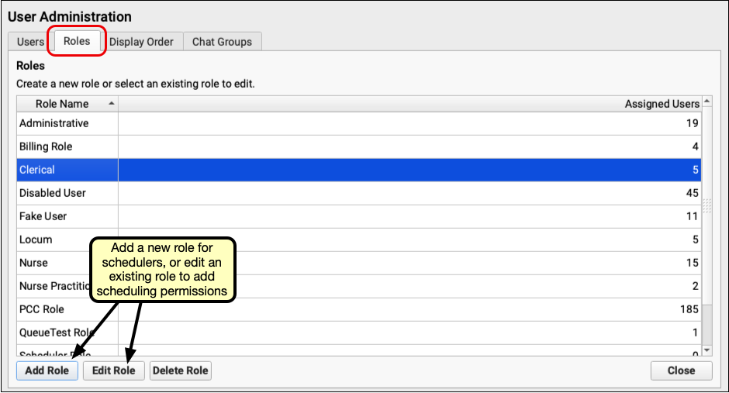Open the Roles tab
Image resolution: width=729 pixels, height=393 pixels.
point(77,42)
